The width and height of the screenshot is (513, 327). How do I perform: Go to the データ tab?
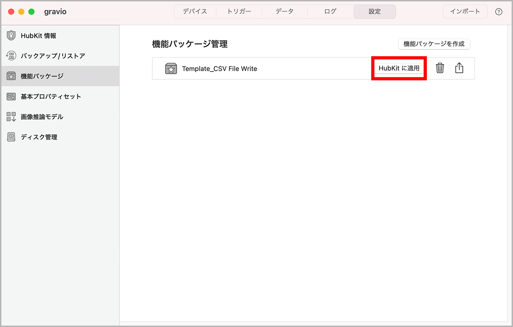pos(285,11)
